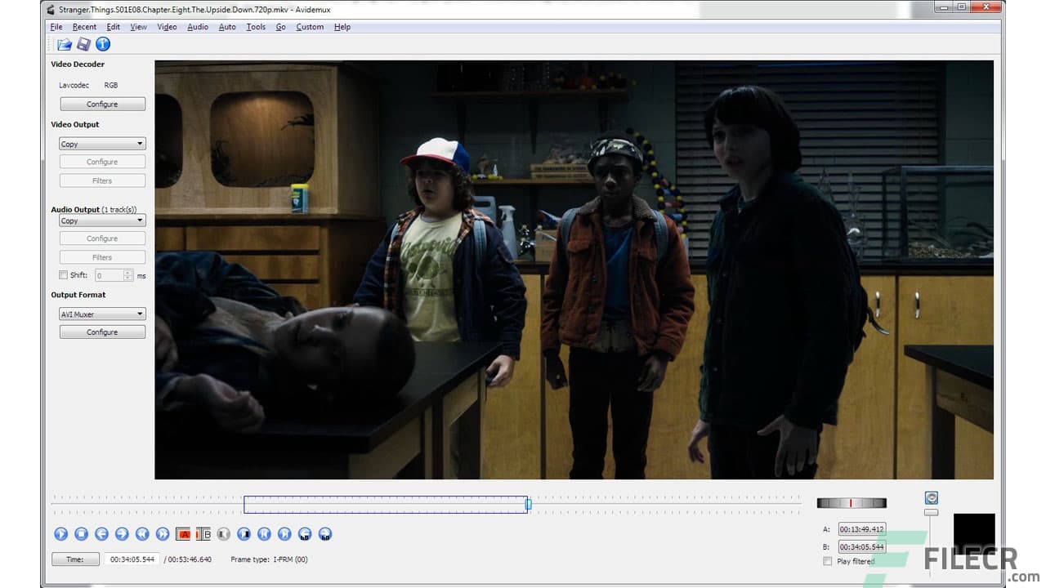Show file information

(102, 44)
